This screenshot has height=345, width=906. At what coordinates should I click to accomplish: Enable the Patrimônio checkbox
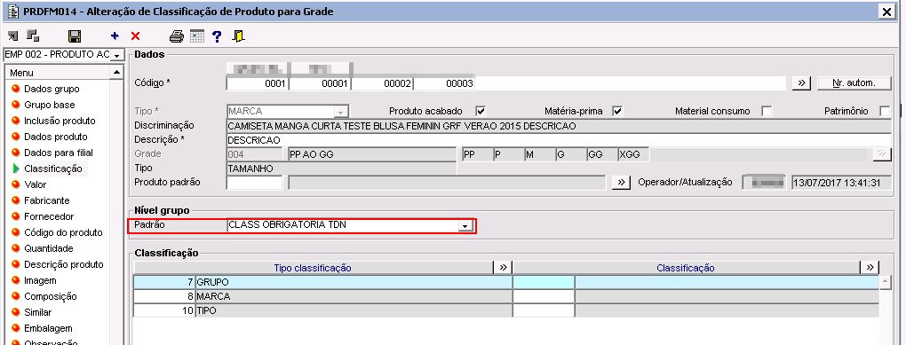(885, 111)
